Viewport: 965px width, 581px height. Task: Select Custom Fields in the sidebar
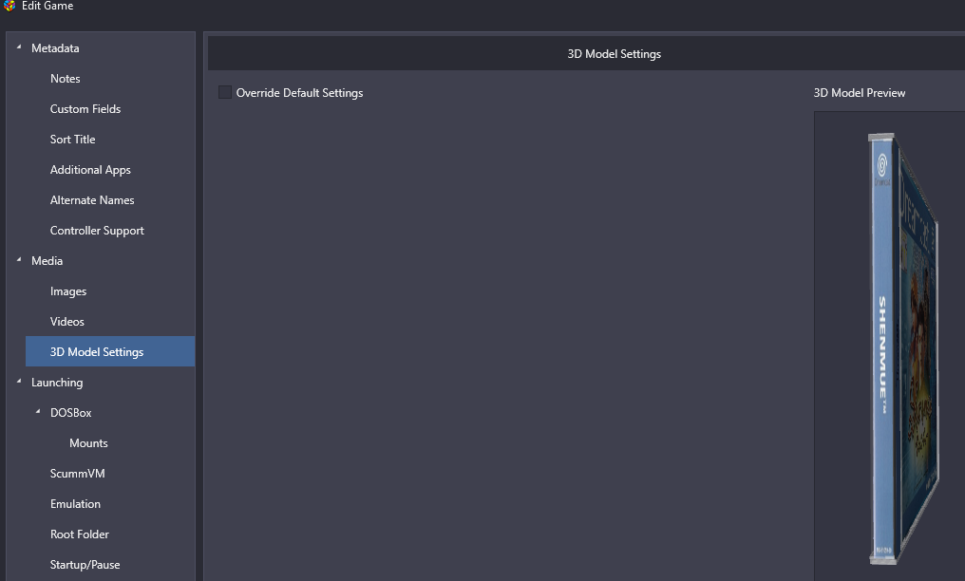pos(85,109)
